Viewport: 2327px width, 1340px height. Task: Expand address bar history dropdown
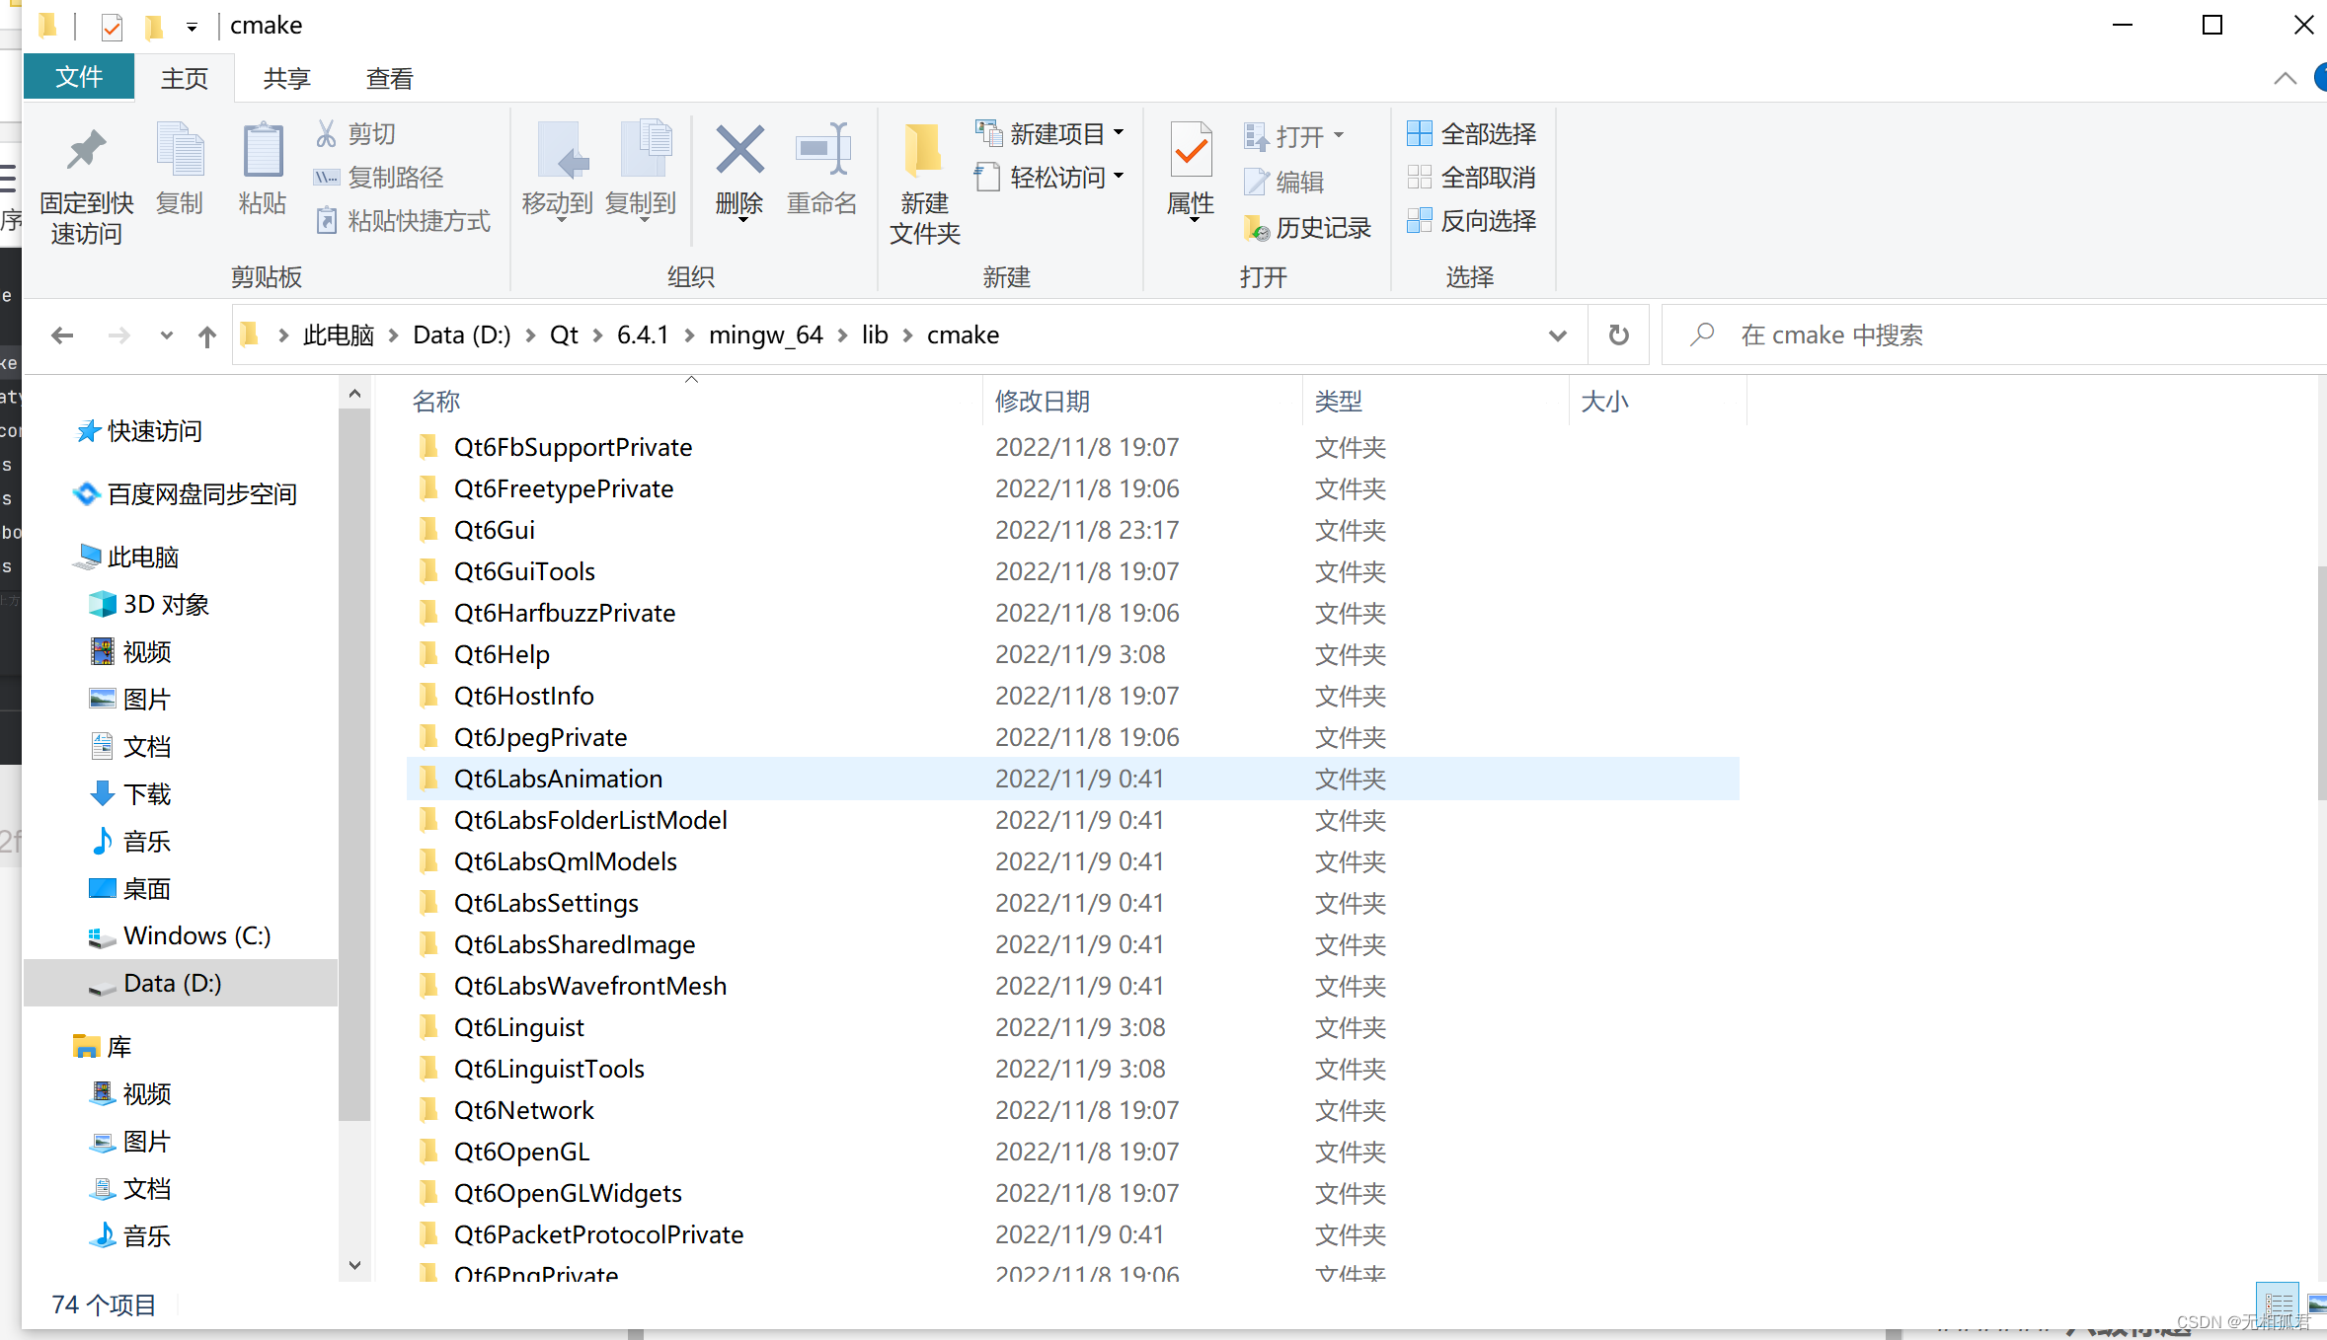[x=1558, y=335]
